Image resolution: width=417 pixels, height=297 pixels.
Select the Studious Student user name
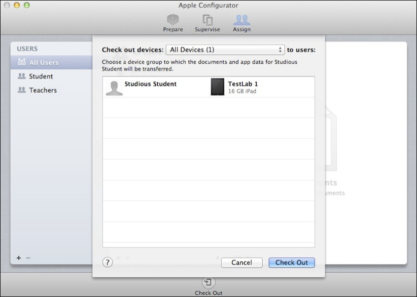[150, 84]
